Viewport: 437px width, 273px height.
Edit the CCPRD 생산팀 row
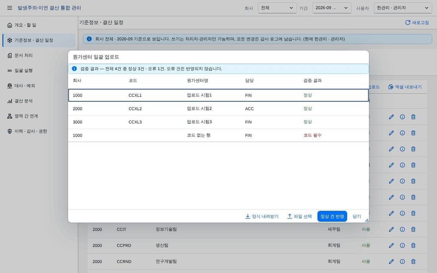[x=391, y=246]
